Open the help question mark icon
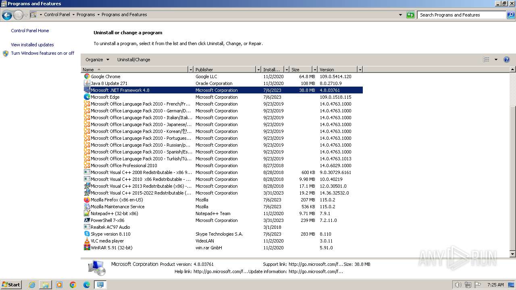 [x=507, y=60]
